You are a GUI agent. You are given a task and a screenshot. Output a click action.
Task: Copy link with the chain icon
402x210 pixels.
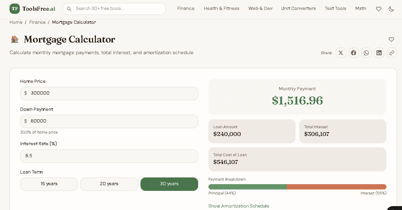392,53
